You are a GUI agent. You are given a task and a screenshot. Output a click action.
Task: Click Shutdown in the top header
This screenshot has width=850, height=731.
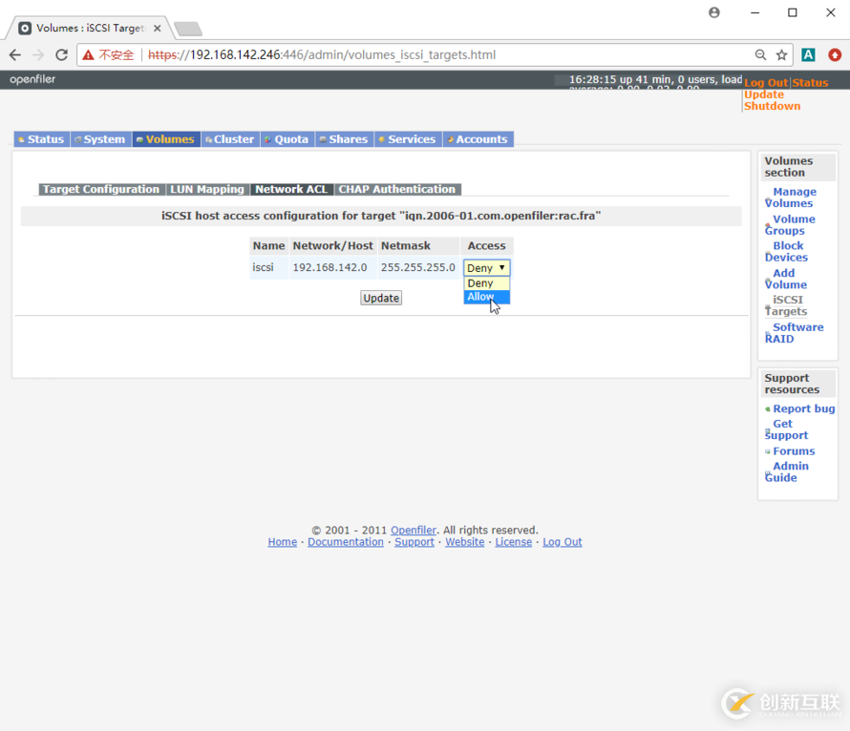pyautogui.click(x=772, y=106)
